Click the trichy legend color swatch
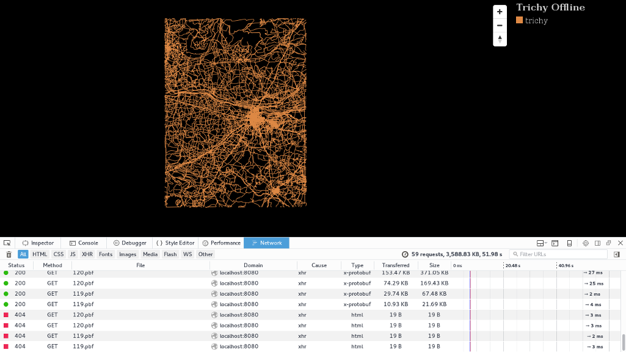The height and width of the screenshot is (352, 626). click(x=519, y=20)
